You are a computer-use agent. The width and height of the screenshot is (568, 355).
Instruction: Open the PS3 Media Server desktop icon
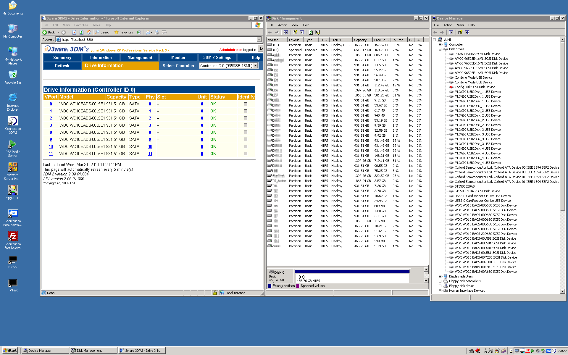(13, 148)
